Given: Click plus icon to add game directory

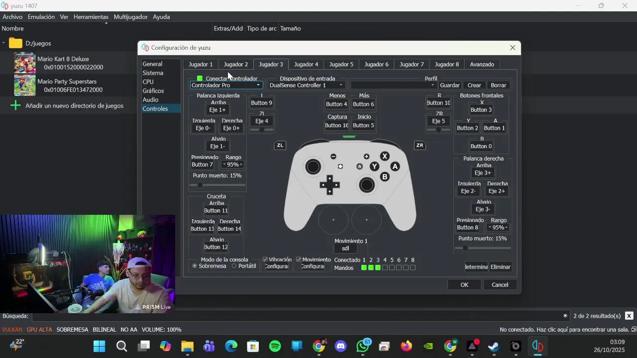Looking at the screenshot, I should point(16,105).
